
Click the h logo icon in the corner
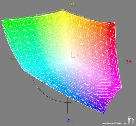(x=131, y=120)
